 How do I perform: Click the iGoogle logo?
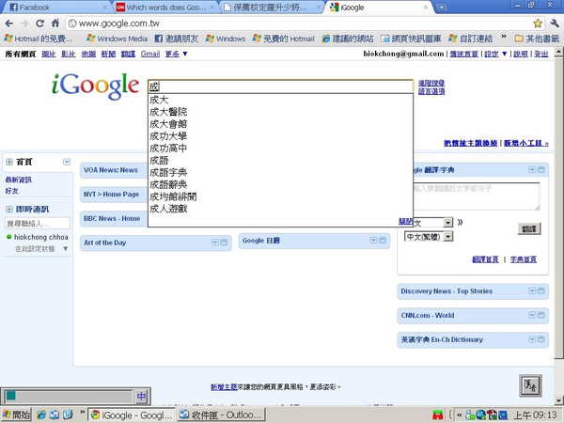(x=95, y=86)
